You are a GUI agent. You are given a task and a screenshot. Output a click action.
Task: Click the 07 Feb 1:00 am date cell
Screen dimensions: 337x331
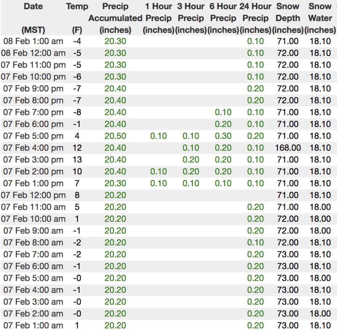pos(33,326)
